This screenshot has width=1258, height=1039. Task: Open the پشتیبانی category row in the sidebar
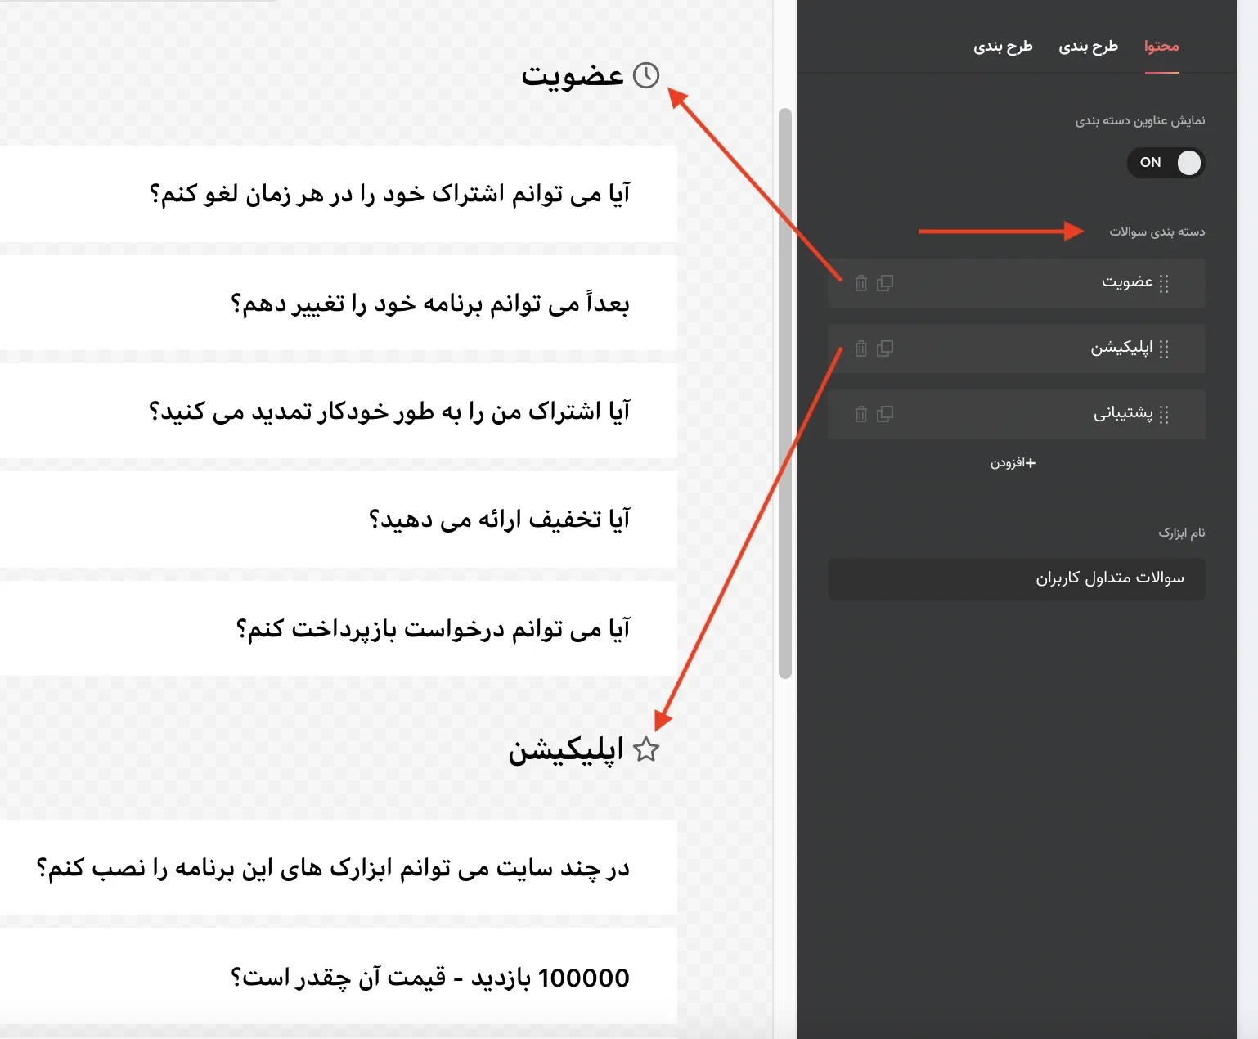[x=1017, y=414]
